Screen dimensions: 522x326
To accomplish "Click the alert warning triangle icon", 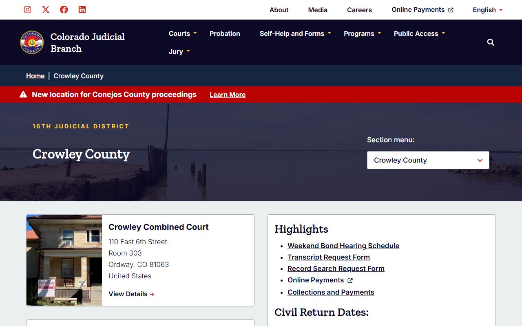I will (23, 95).
